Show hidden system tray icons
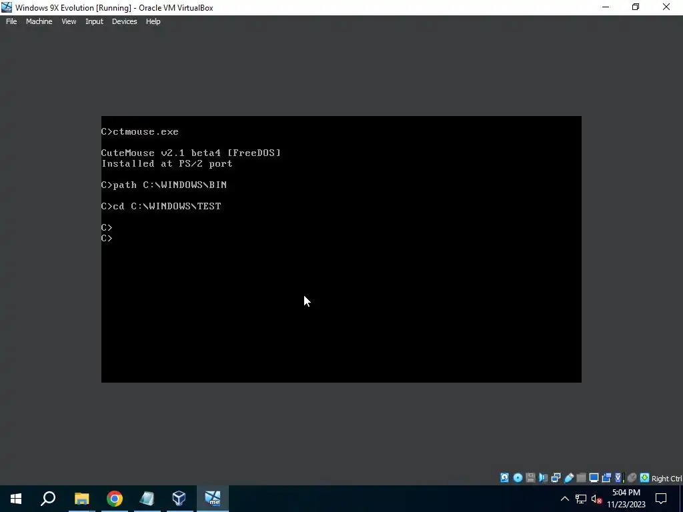This screenshot has width=683, height=512. pyautogui.click(x=564, y=499)
